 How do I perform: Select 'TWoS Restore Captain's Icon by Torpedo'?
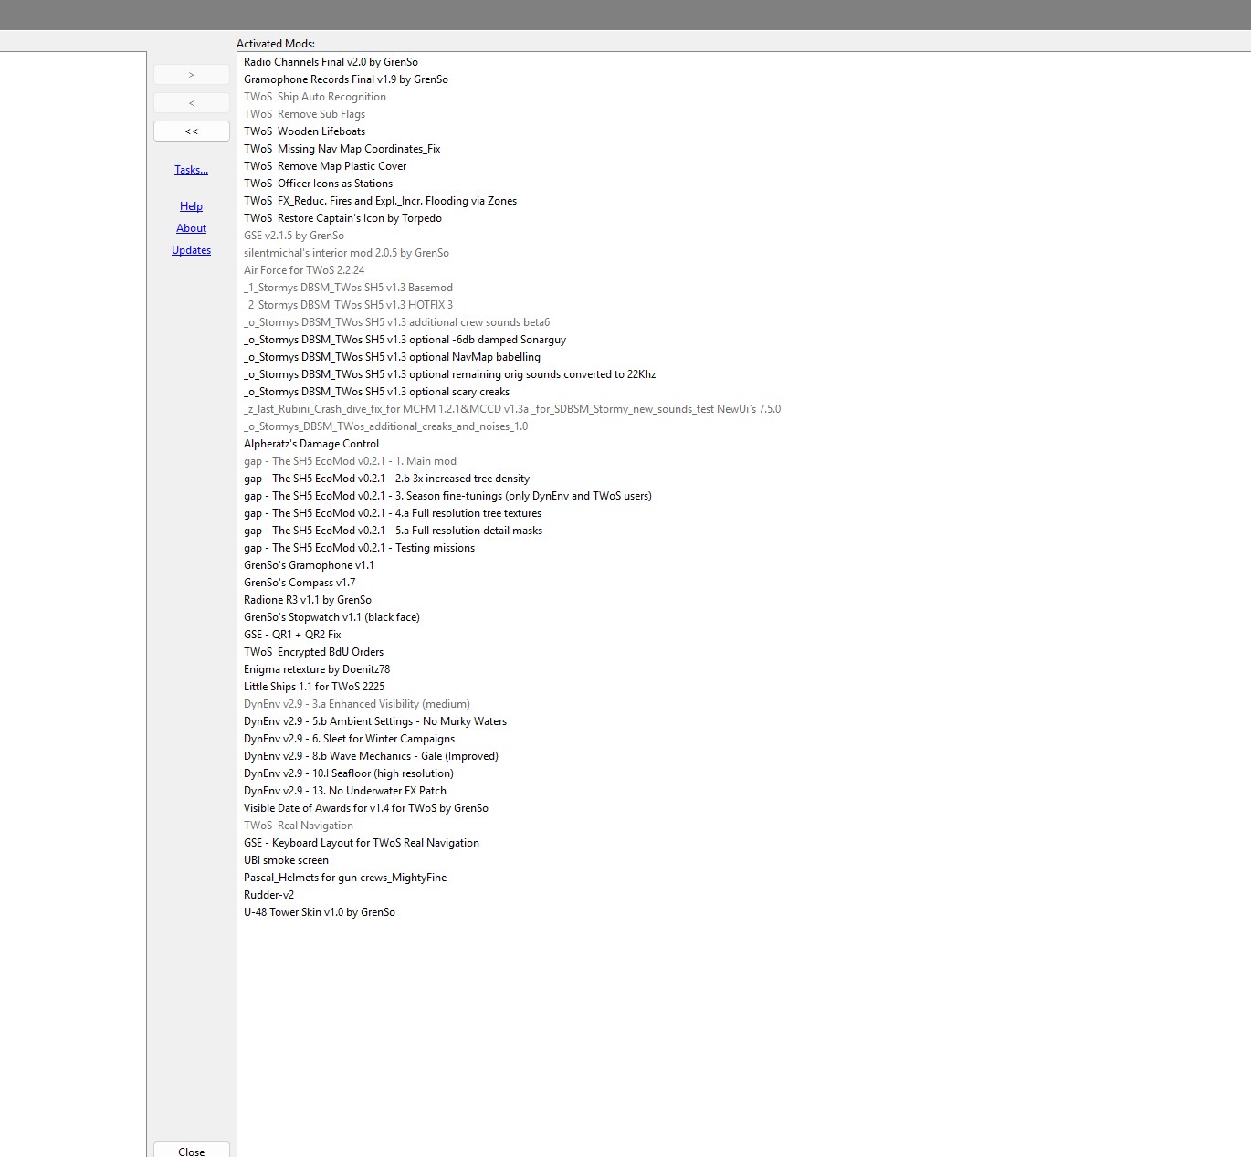coord(342,218)
